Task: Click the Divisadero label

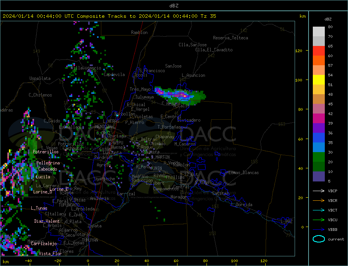Action: 189,120
